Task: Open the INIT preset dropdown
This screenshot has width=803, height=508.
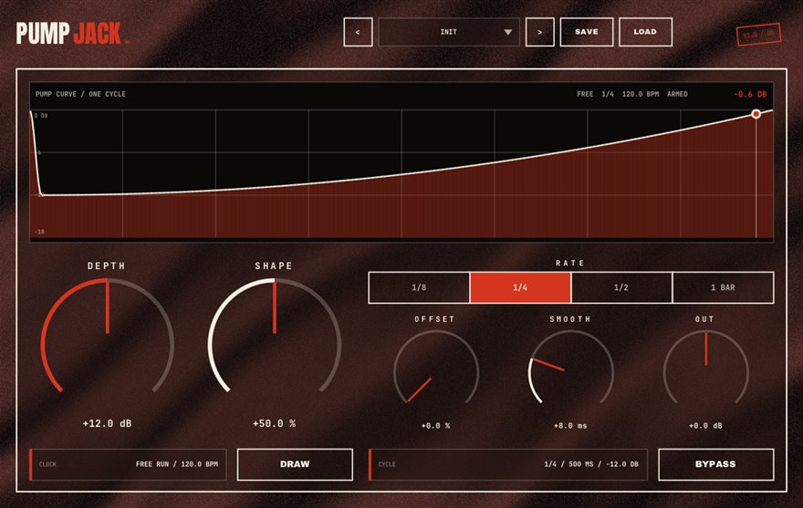Action: pyautogui.click(x=449, y=32)
